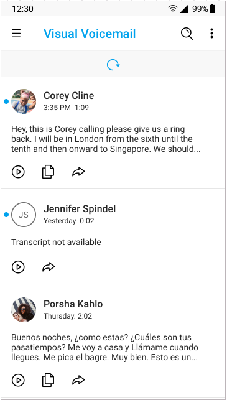Copy Porsha Kahlo's transcript text
Image resolution: width=227 pixels, height=400 pixels.
[x=49, y=380]
